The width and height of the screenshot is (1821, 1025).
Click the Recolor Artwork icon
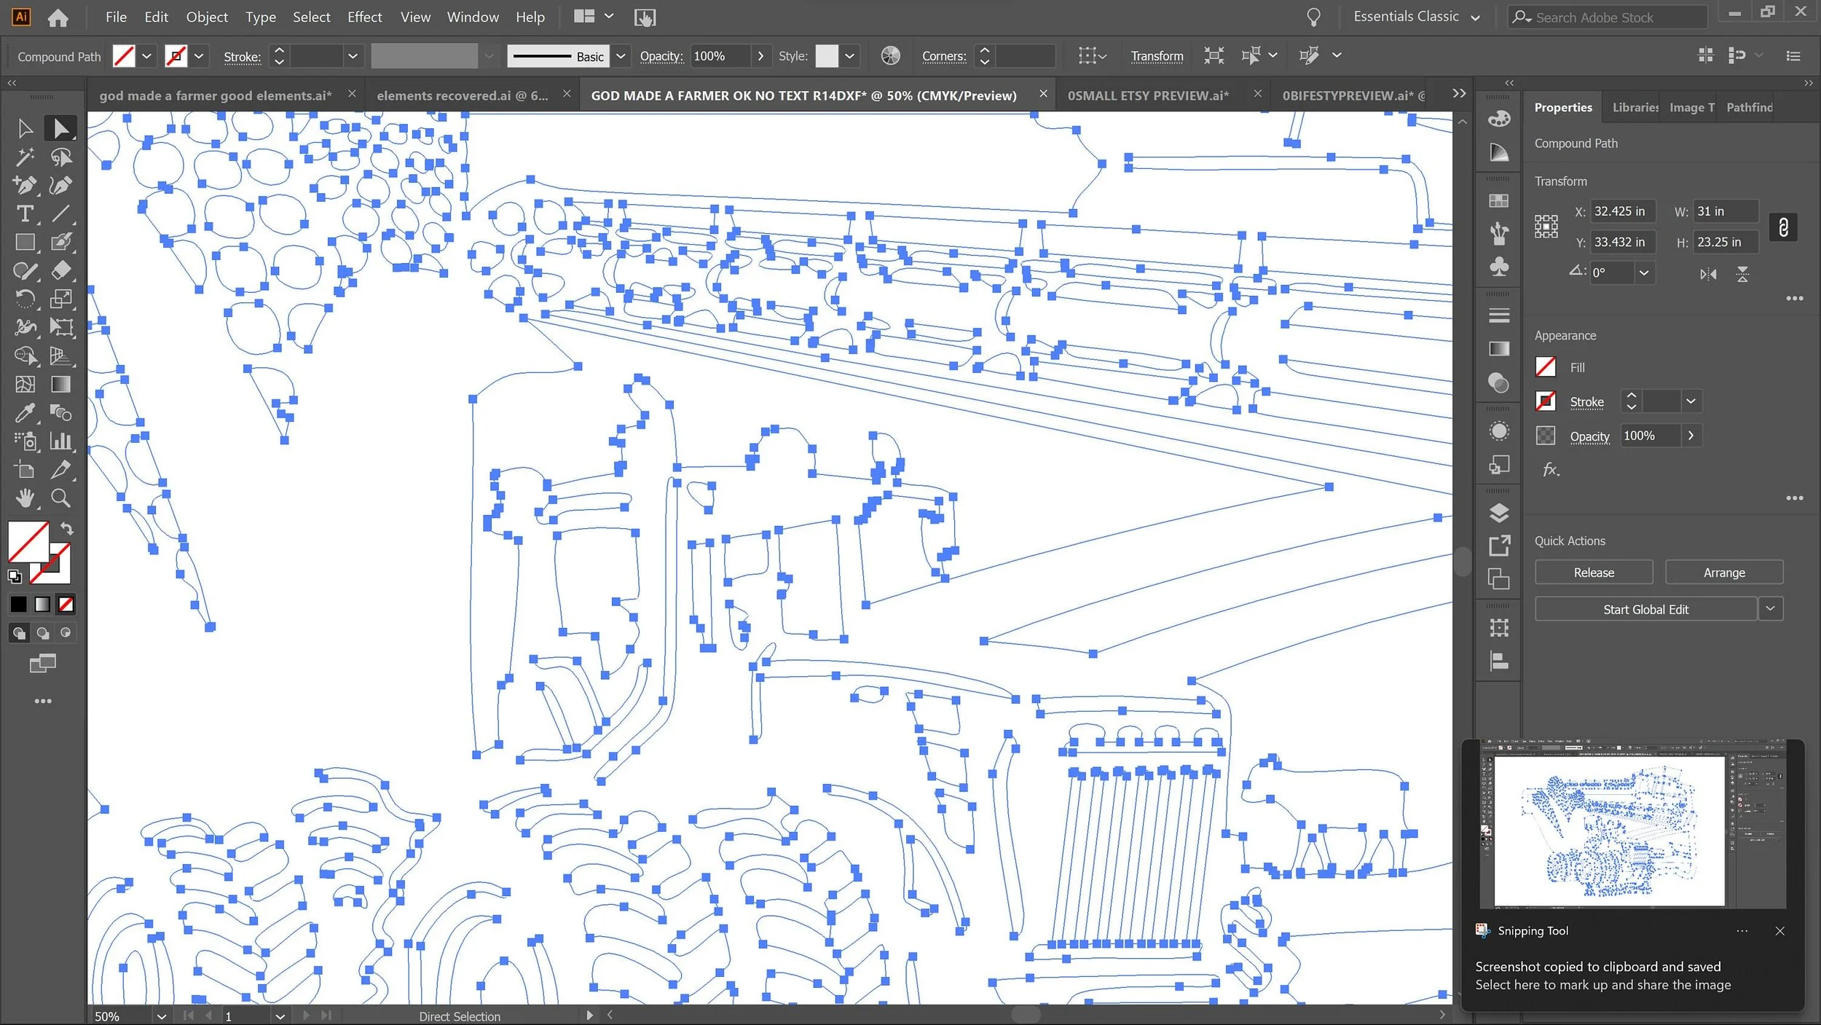pos(890,56)
